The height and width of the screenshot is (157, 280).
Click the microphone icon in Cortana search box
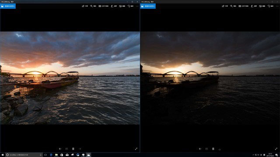[41, 155]
